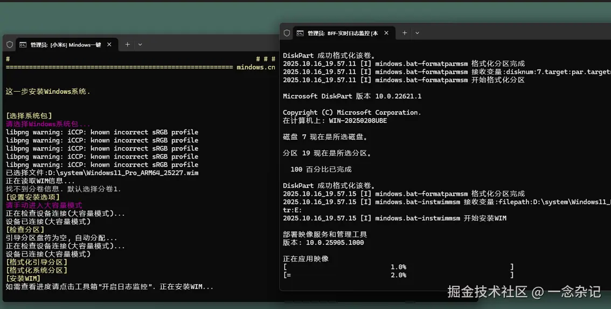Click the 在计算机上: WIN-20250208UBE line
The image size is (611, 309).
coord(335,121)
